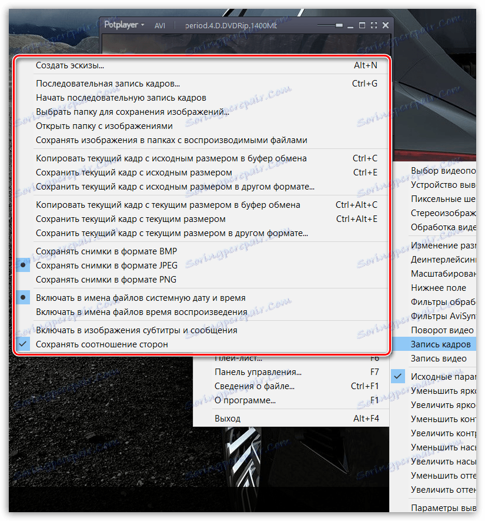The image size is (485, 521).
Task: Open 'Поворот видео' submenu item
Action: (x=434, y=330)
